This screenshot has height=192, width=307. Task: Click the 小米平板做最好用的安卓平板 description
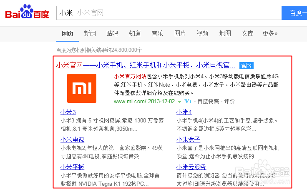point(110,180)
